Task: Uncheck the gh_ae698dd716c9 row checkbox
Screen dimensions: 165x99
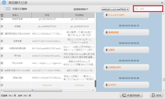Action: pos(2,26)
